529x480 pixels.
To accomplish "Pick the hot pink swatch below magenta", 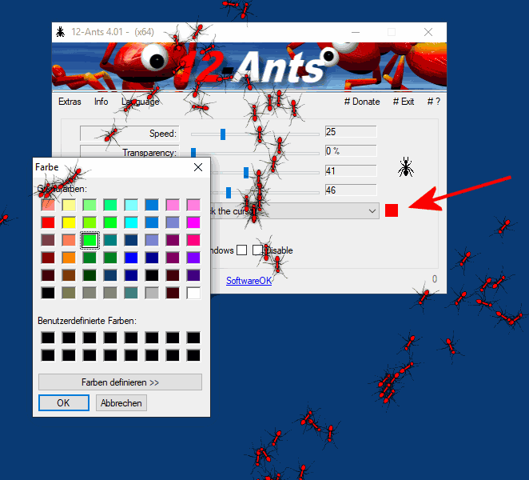I will pyautogui.click(x=193, y=240).
